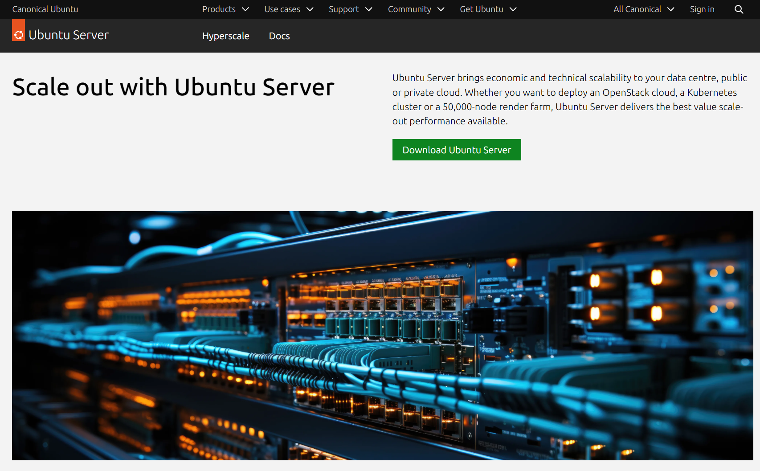The width and height of the screenshot is (760, 471).
Task: Click the Scale out with Ubuntu Server heading
Action: coord(173,87)
